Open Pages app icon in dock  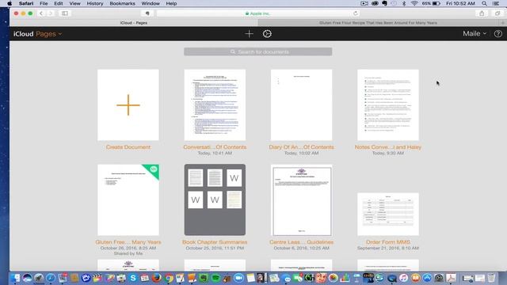point(192,278)
